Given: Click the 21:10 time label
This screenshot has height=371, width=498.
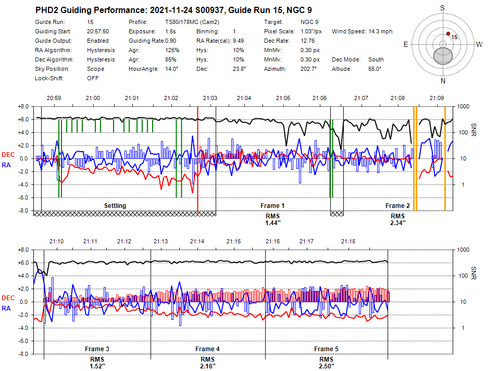Looking at the screenshot, I should click(57, 241).
